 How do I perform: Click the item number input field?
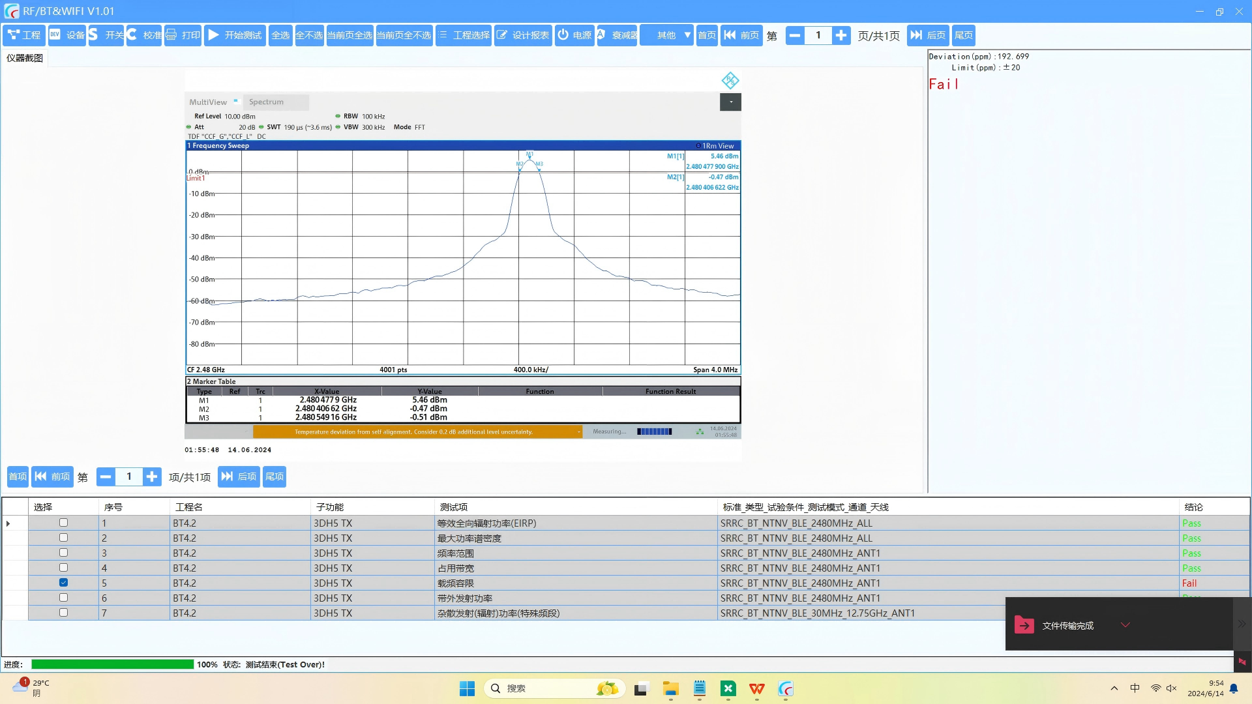coord(129,477)
